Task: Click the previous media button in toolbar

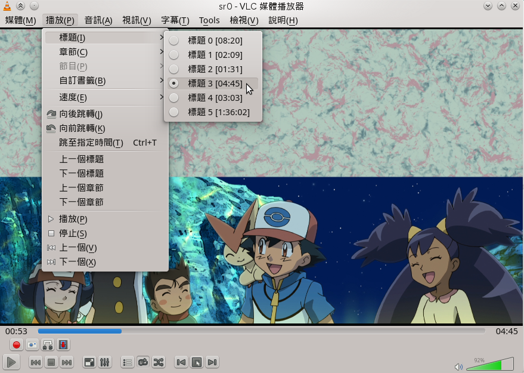Action: tap(36, 362)
